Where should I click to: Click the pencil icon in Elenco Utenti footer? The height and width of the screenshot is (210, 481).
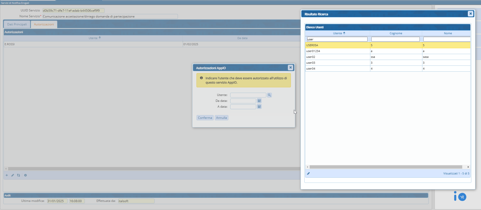(x=308, y=173)
